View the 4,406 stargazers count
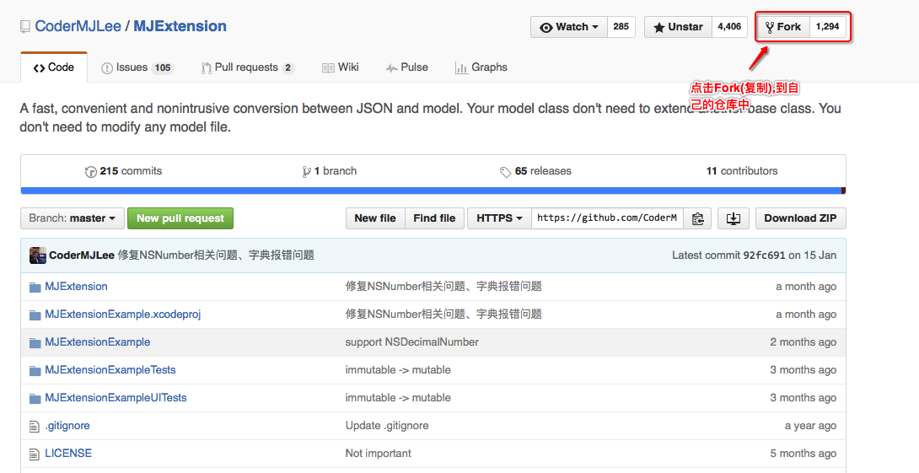 729,27
